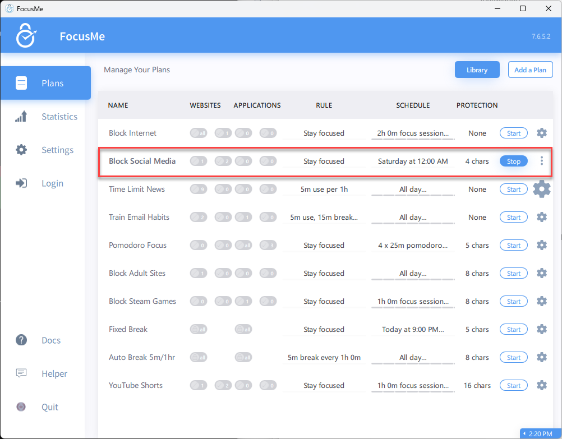Screen dimensions: 562x439
Task: Toggle the '2' websites pill for Train Email Habits
Action: point(199,217)
